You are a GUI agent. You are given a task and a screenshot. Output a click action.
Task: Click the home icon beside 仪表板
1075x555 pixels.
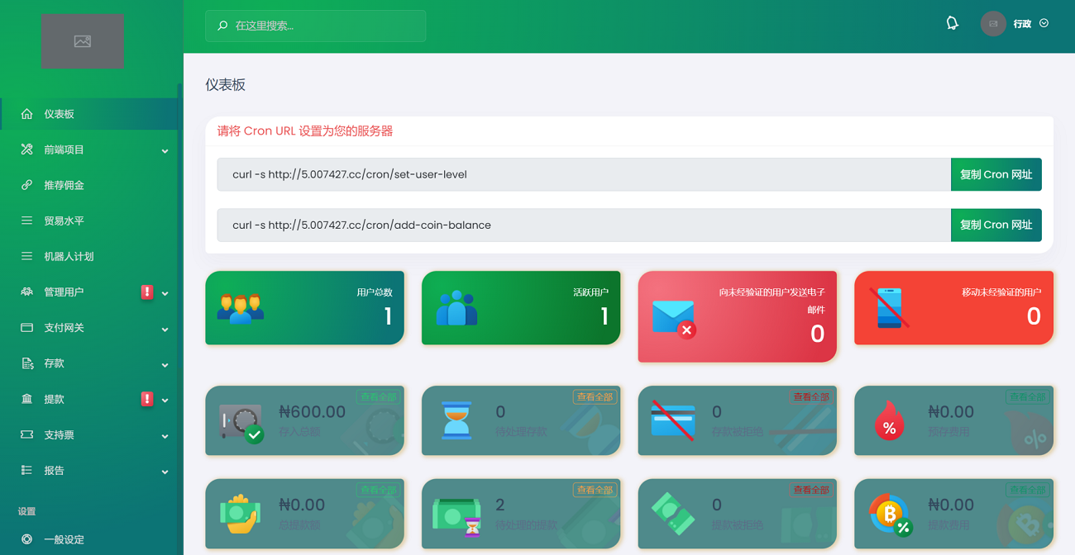26,114
